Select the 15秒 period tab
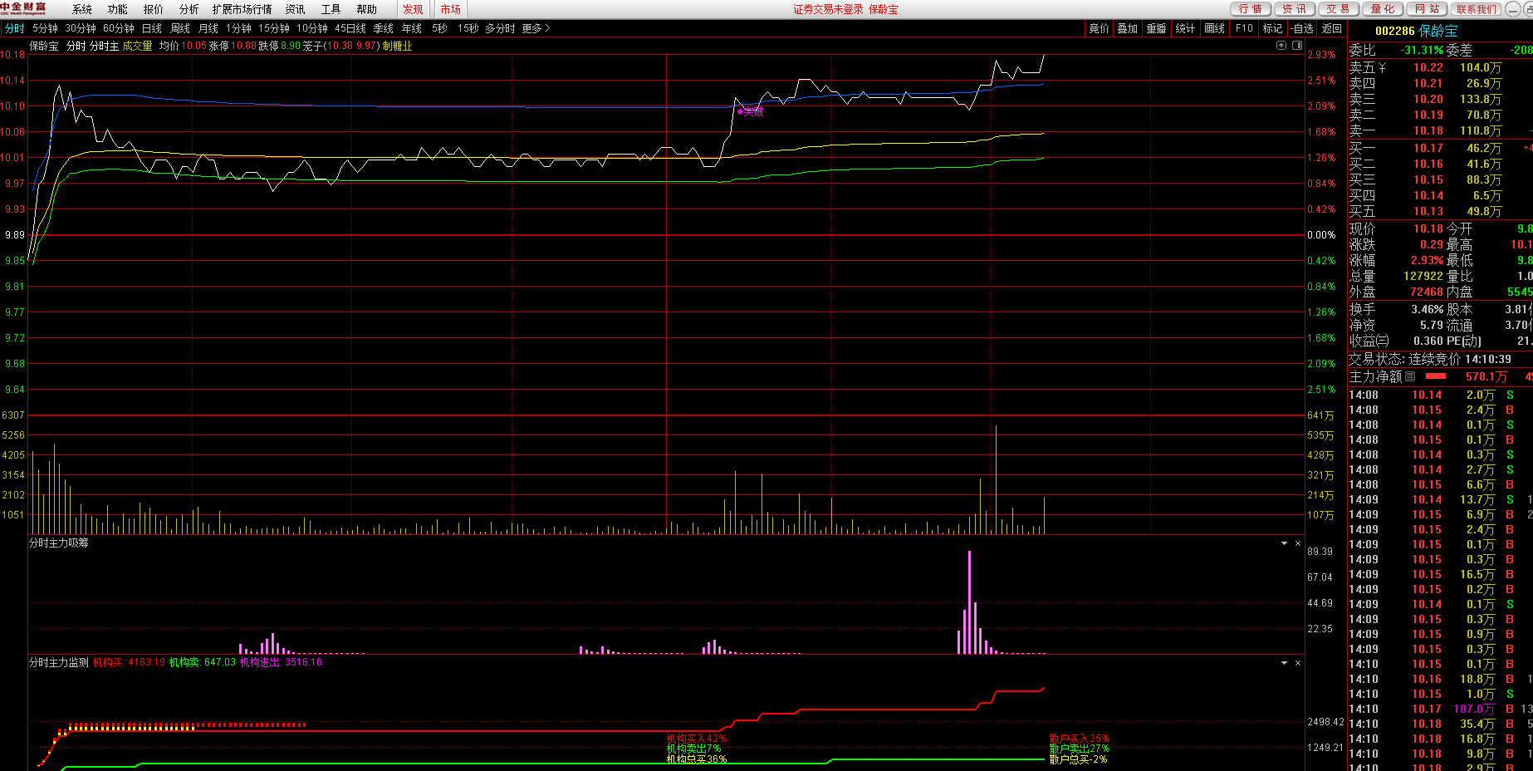This screenshot has height=771, width=1533. (468, 28)
